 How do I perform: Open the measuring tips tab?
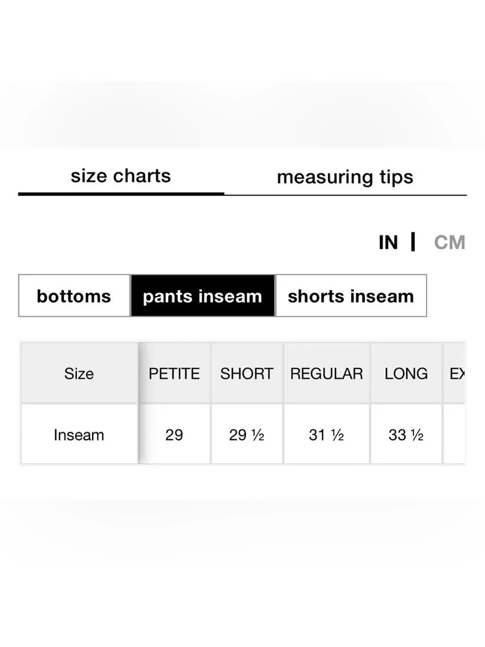(x=345, y=177)
